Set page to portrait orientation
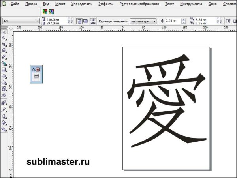 point(79,21)
